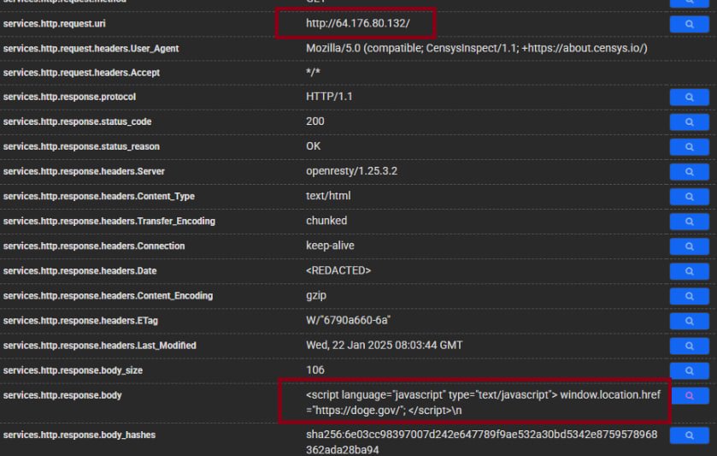Click search icon for Content_Encoding gzip
This screenshot has width=717, height=456.
(690, 296)
